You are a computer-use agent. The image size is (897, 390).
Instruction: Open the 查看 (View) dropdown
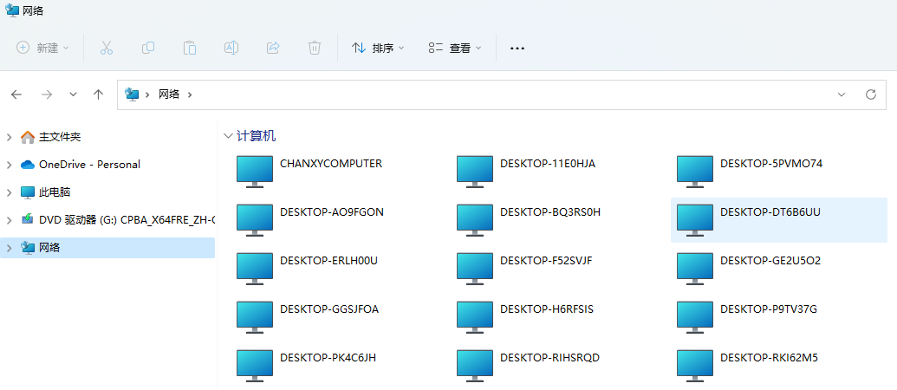(x=455, y=48)
